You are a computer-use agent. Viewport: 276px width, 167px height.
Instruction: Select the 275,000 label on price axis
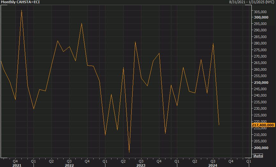[x=260, y=50]
